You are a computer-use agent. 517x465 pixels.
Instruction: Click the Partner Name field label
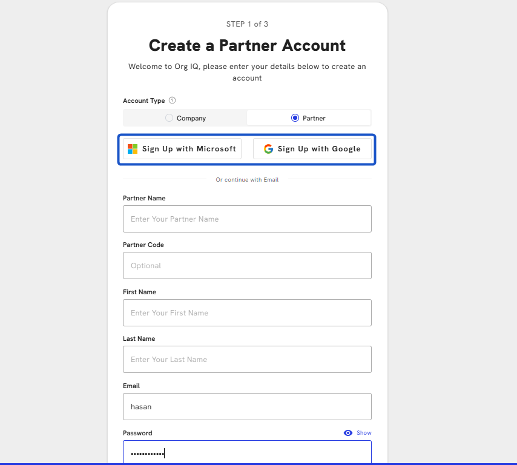pos(144,198)
